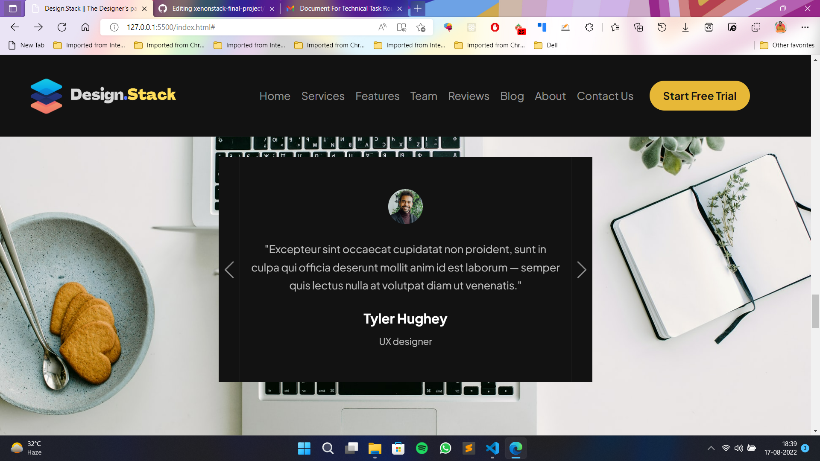
Task: Open the Settings and more ellipsis menu
Action: (805, 27)
